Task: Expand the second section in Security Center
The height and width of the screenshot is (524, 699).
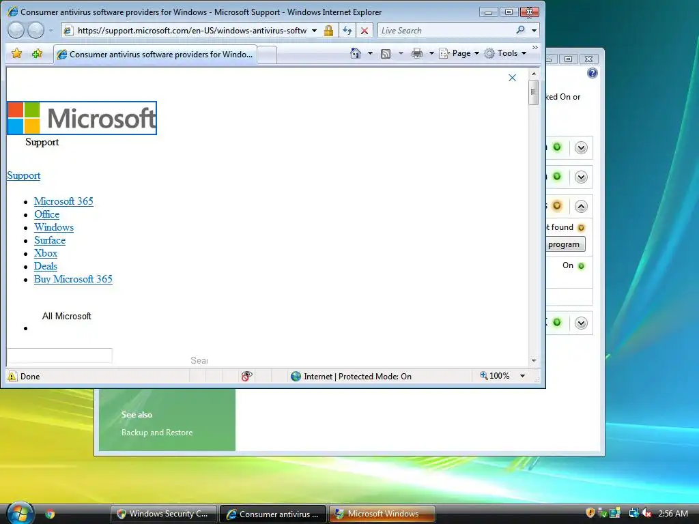Action: (x=581, y=177)
